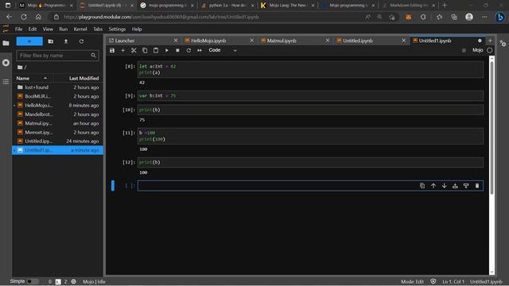Open the View menu
Viewport: 509px width, 286px height.
pos(48,29)
